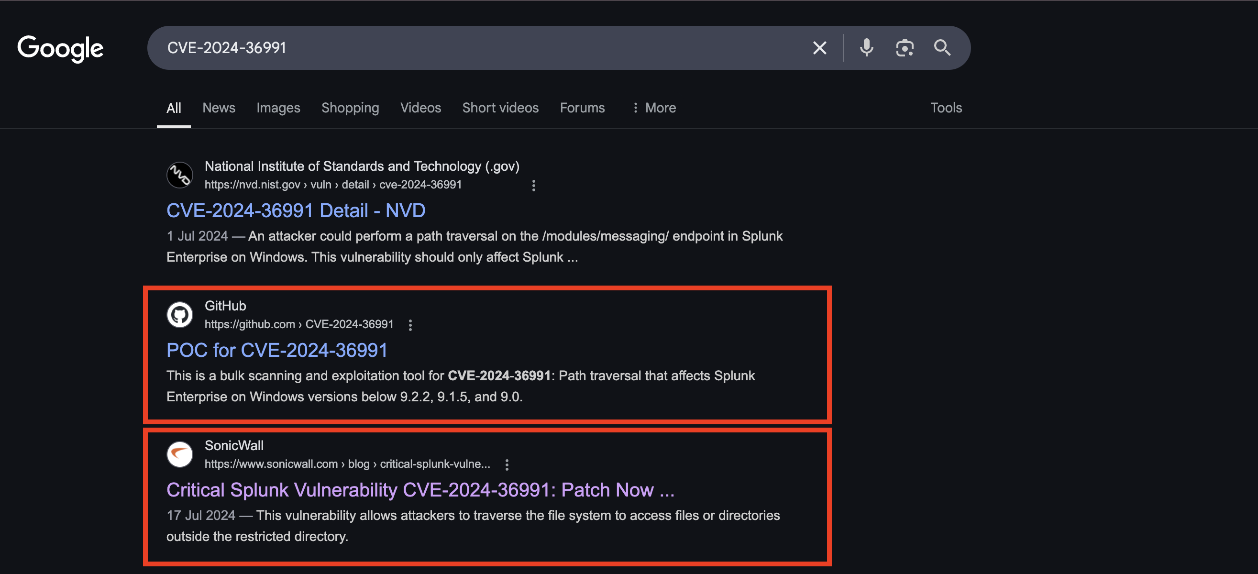
Task: Switch to the News tab
Action: (219, 108)
